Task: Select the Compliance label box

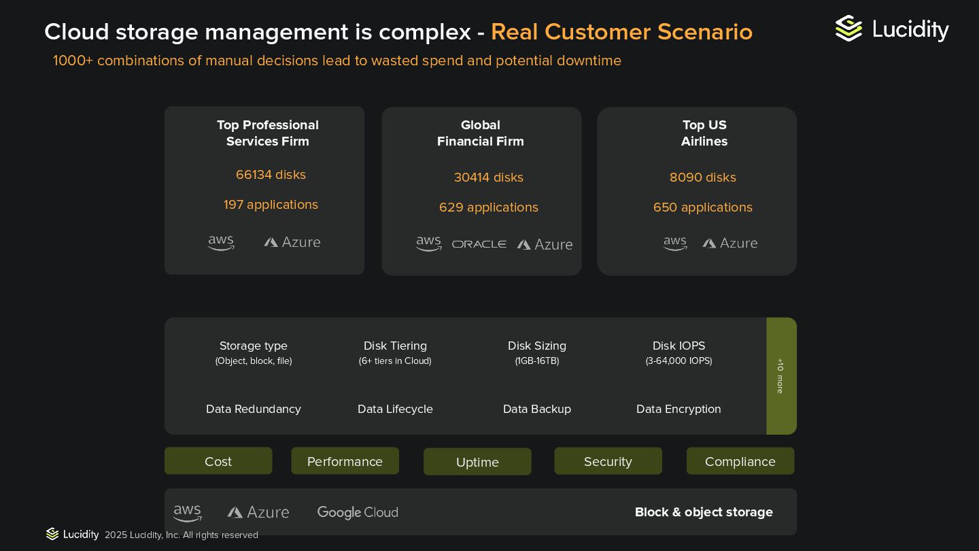Action: [x=740, y=461]
